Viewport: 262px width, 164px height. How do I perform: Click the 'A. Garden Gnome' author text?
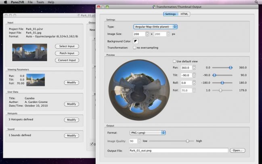pos(36,102)
